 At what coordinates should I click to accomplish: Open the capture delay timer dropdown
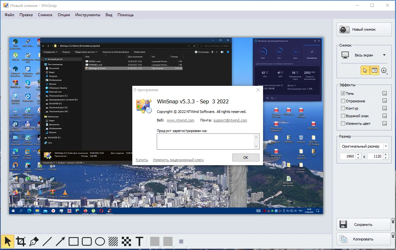(384, 70)
